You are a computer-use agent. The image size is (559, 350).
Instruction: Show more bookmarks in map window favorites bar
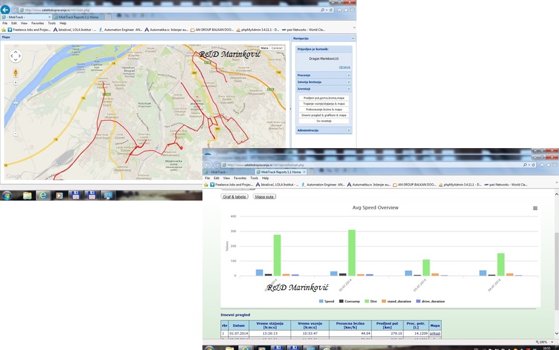tap(354, 28)
